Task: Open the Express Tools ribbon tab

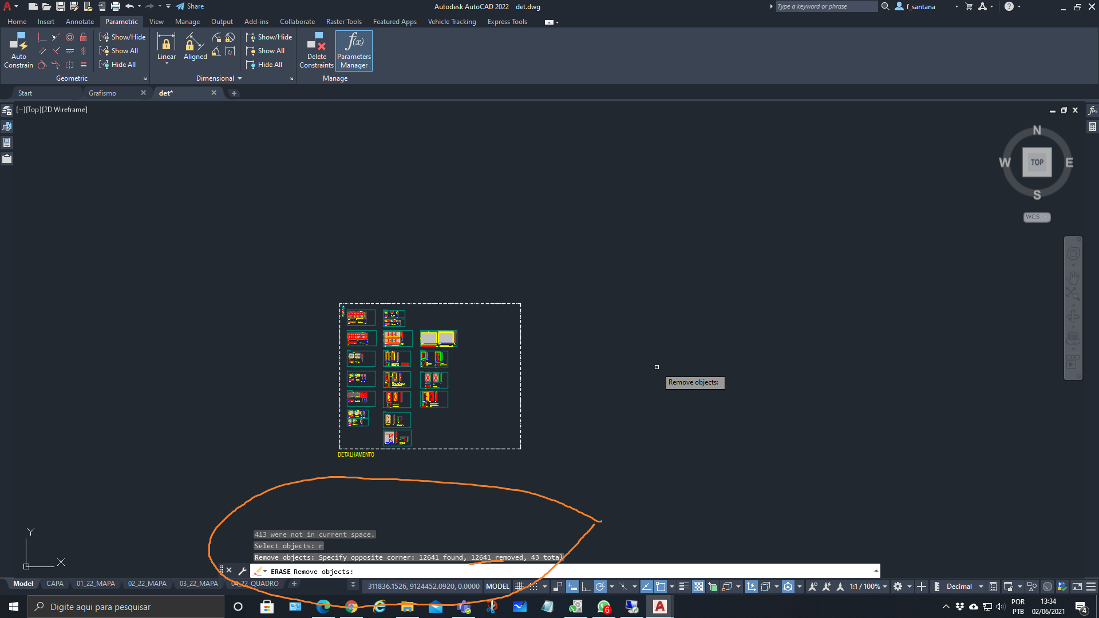Action: (x=507, y=21)
